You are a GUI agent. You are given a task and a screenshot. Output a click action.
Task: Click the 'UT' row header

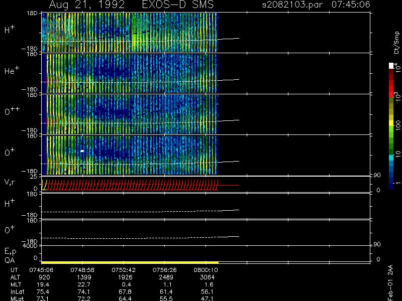click(14, 270)
